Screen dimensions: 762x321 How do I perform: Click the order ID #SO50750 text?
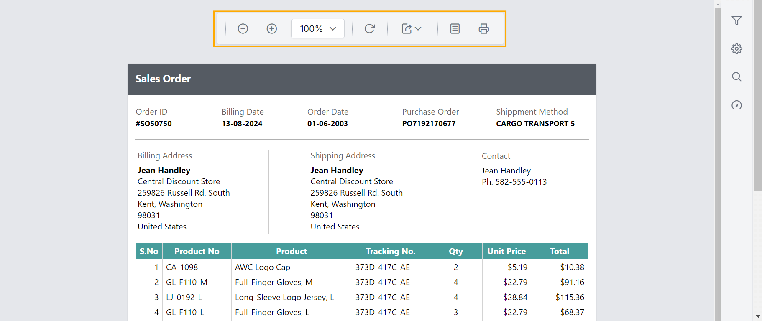(x=154, y=124)
